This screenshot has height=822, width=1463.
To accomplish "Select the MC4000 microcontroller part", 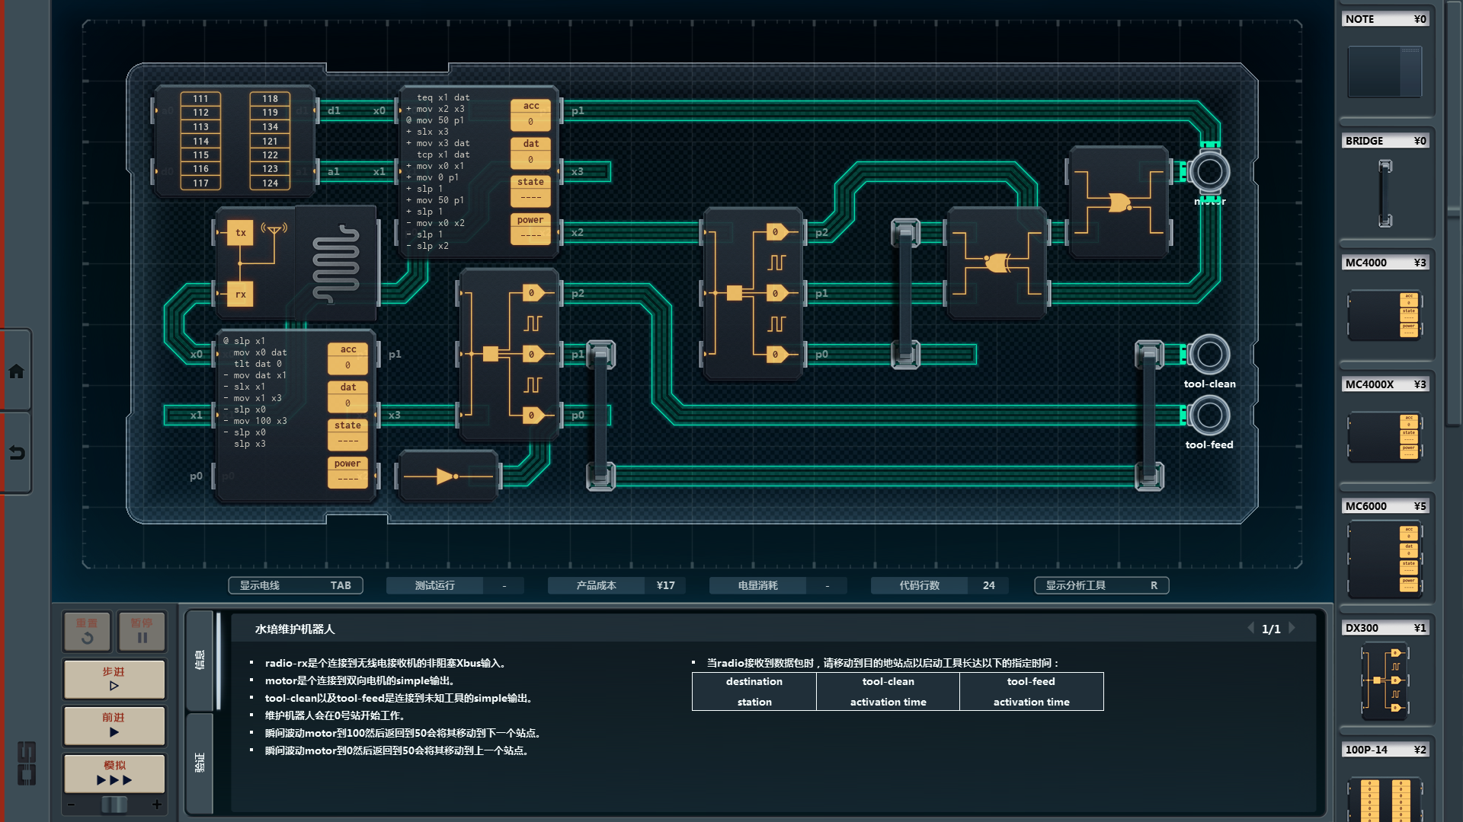I will [x=1385, y=314].
